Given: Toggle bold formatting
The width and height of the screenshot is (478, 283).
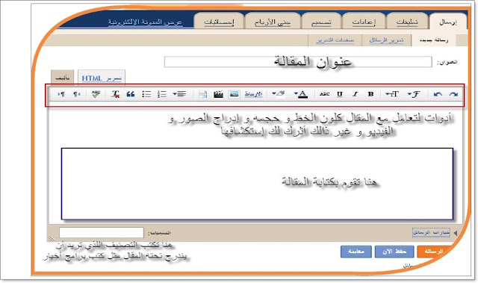Looking at the screenshot, I should pos(370,94).
